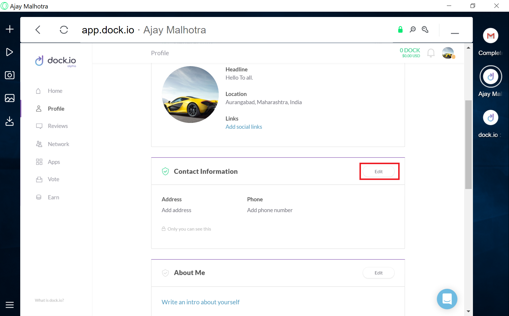Open the Gmail speed dial icon
Viewport: 509px width, 316px height.
click(491, 36)
